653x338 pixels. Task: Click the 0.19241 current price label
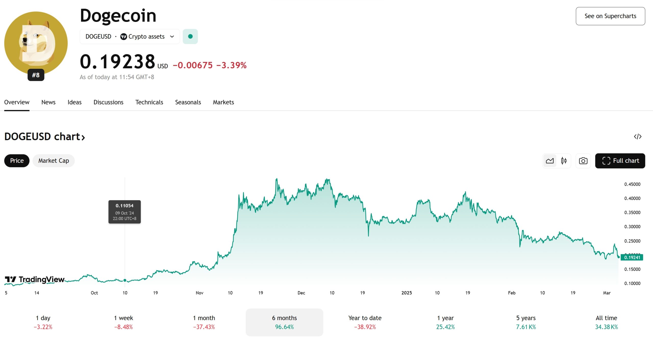[632, 258]
